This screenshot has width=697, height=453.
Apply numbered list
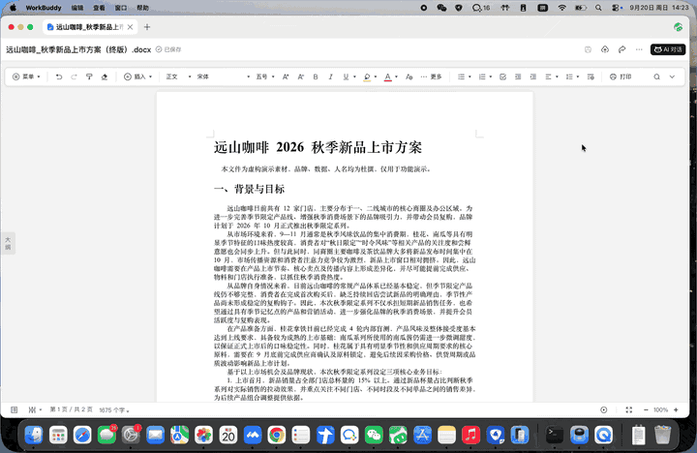482,76
